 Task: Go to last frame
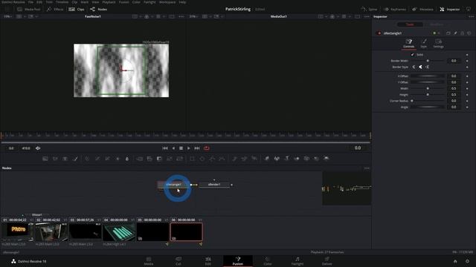click(197, 148)
